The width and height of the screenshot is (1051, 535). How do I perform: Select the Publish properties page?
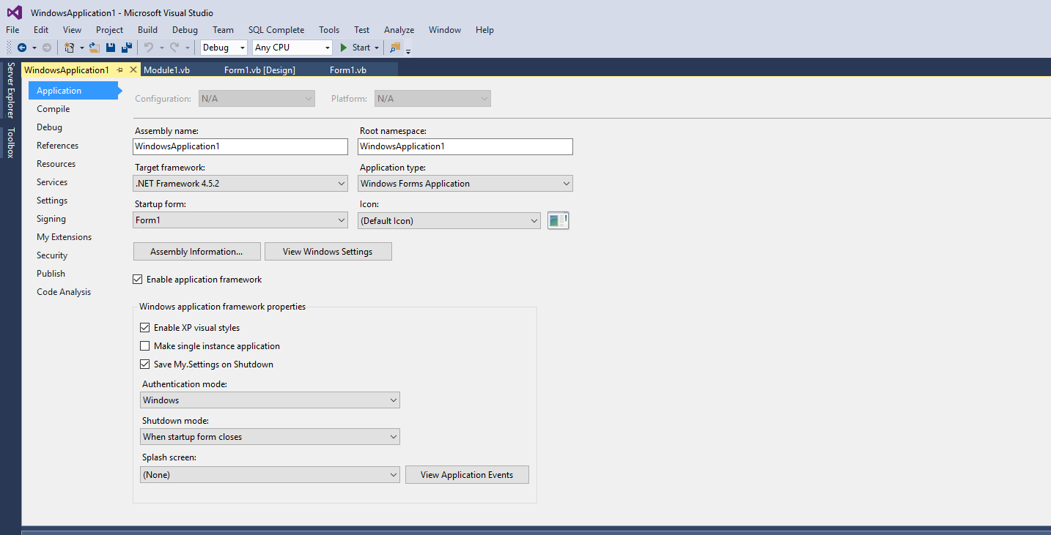pos(51,274)
